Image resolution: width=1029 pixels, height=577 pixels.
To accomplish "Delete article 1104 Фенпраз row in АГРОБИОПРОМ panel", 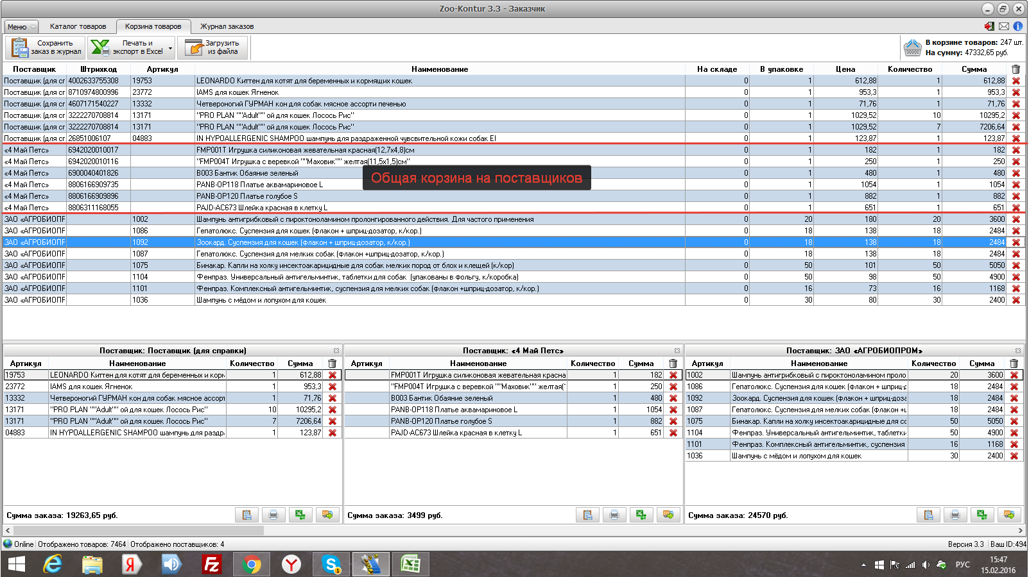I will click(x=1014, y=433).
